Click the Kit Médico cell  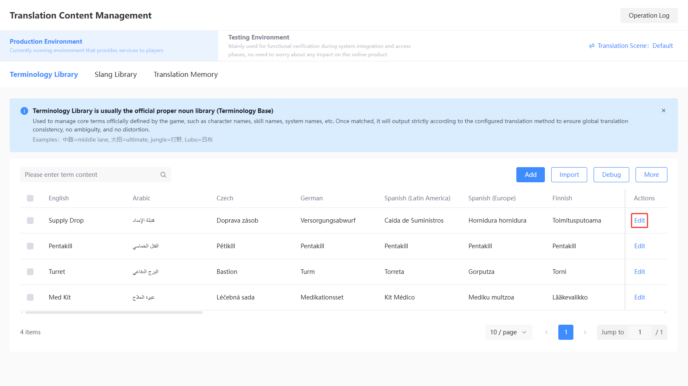pyautogui.click(x=400, y=297)
